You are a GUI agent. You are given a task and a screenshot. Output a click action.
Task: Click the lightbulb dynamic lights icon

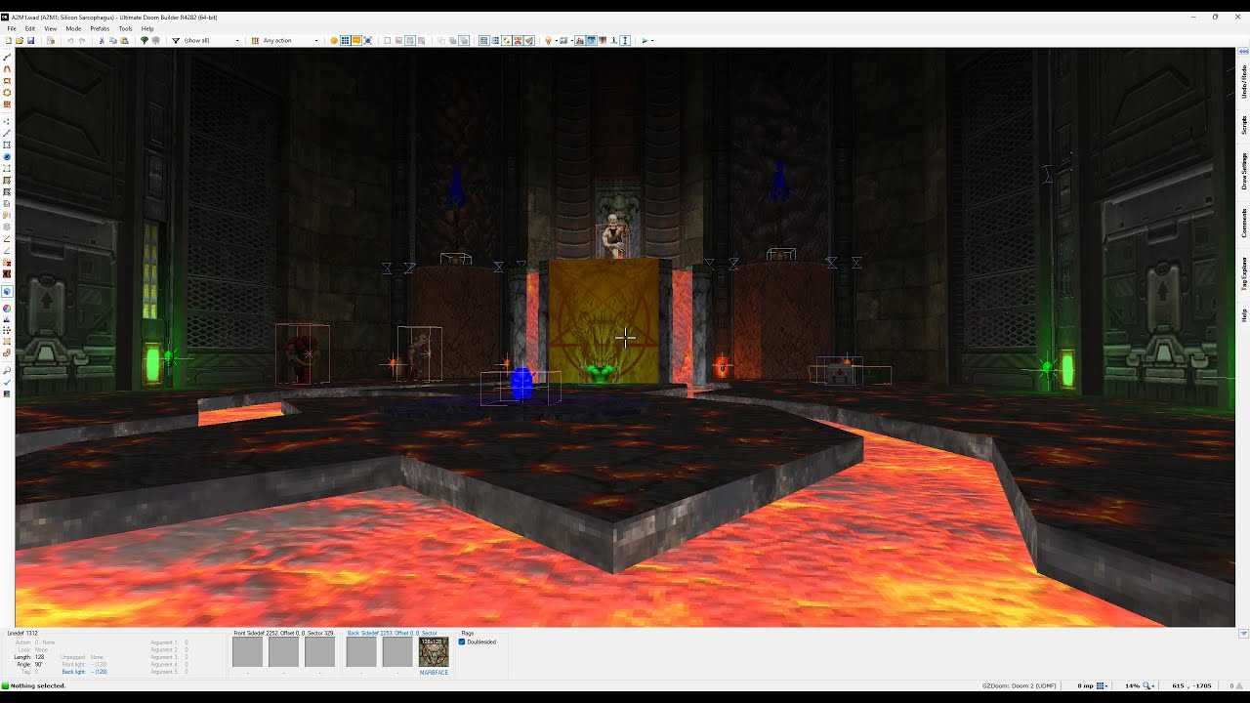click(x=548, y=40)
